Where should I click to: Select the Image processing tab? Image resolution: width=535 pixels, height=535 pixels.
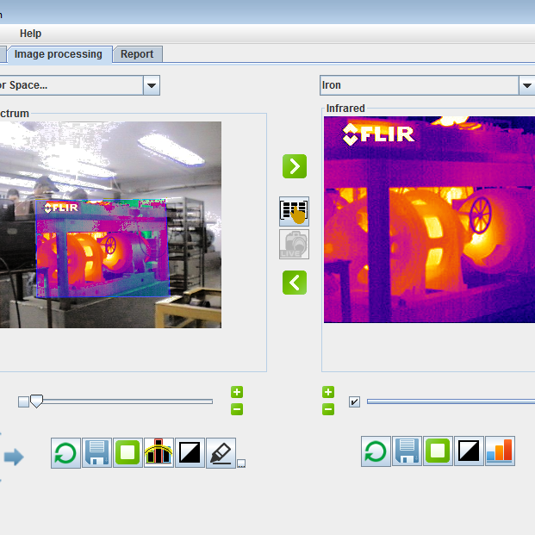tap(59, 54)
